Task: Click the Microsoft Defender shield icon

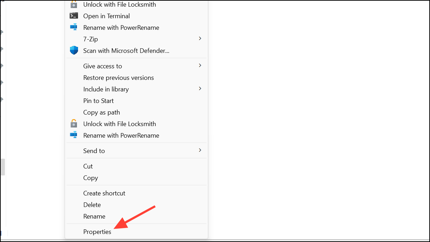Action: coord(74,50)
